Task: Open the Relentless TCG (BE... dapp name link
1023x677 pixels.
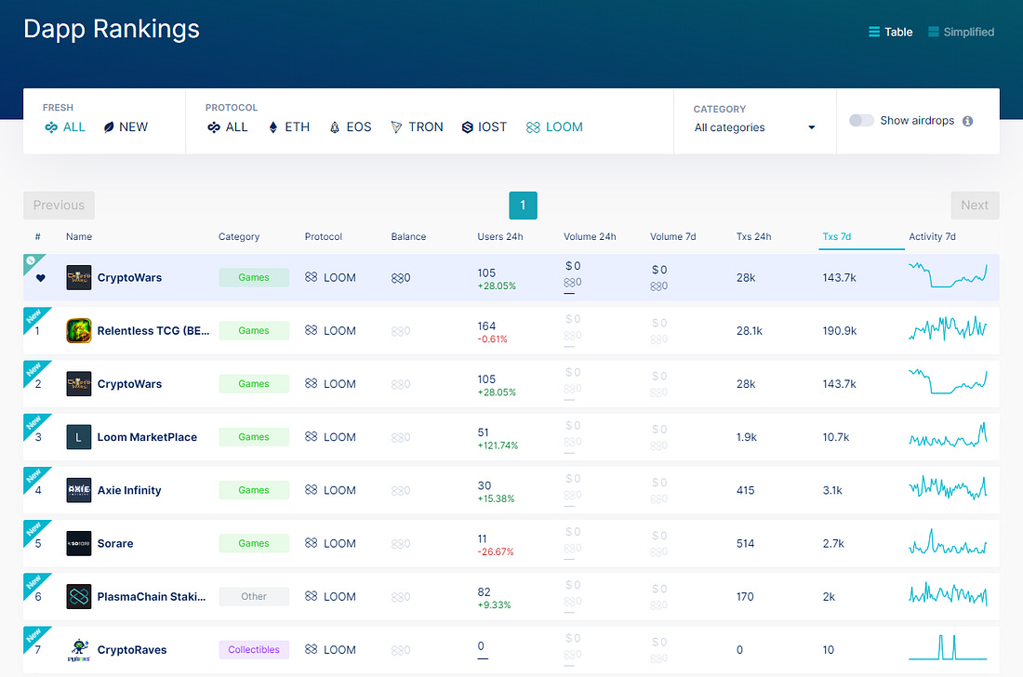Action: pyautogui.click(x=153, y=331)
